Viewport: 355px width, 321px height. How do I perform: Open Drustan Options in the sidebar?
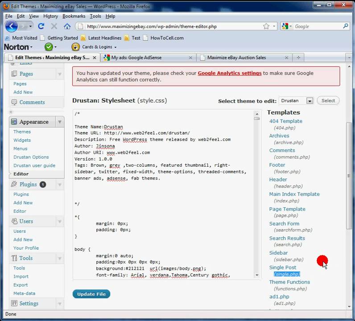tap(31, 157)
